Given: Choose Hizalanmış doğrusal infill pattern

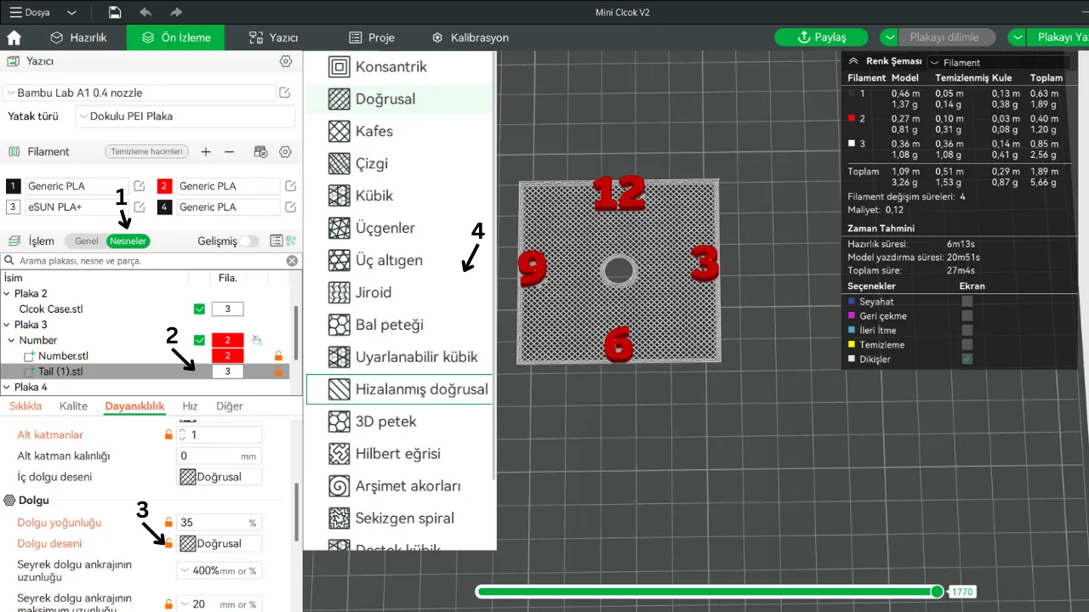Looking at the screenshot, I should 400,389.
